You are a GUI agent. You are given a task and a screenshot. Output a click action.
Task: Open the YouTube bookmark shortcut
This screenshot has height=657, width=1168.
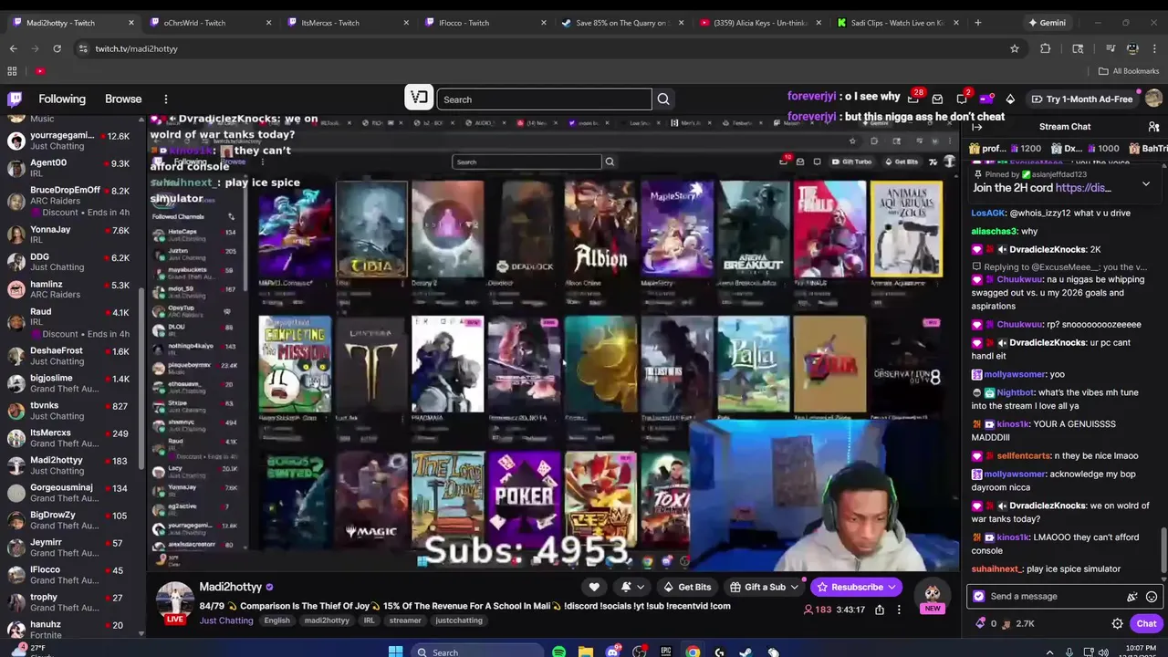(x=39, y=71)
